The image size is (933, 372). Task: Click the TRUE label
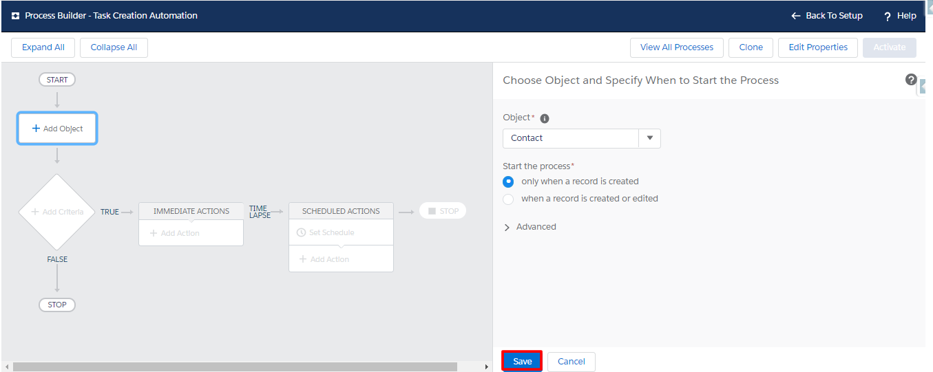pyautogui.click(x=109, y=212)
